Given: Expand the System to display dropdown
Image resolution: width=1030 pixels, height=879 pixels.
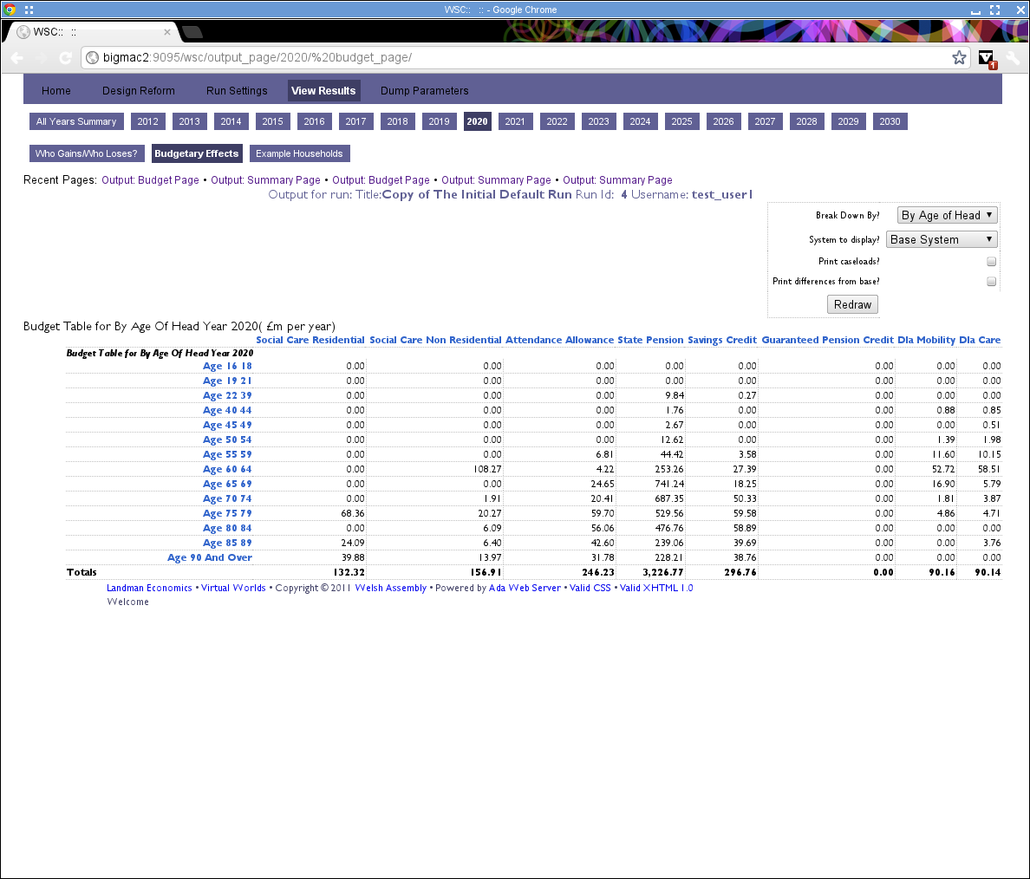Looking at the screenshot, I should [x=941, y=239].
